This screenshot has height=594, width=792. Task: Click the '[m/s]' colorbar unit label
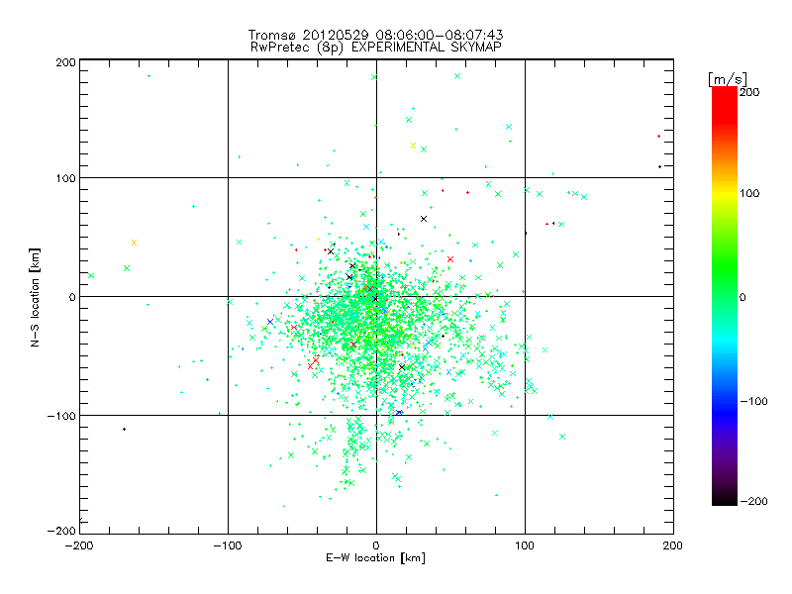tap(728, 79)
